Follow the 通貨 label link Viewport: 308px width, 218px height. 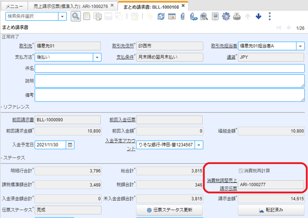click(x=231, y=57)
